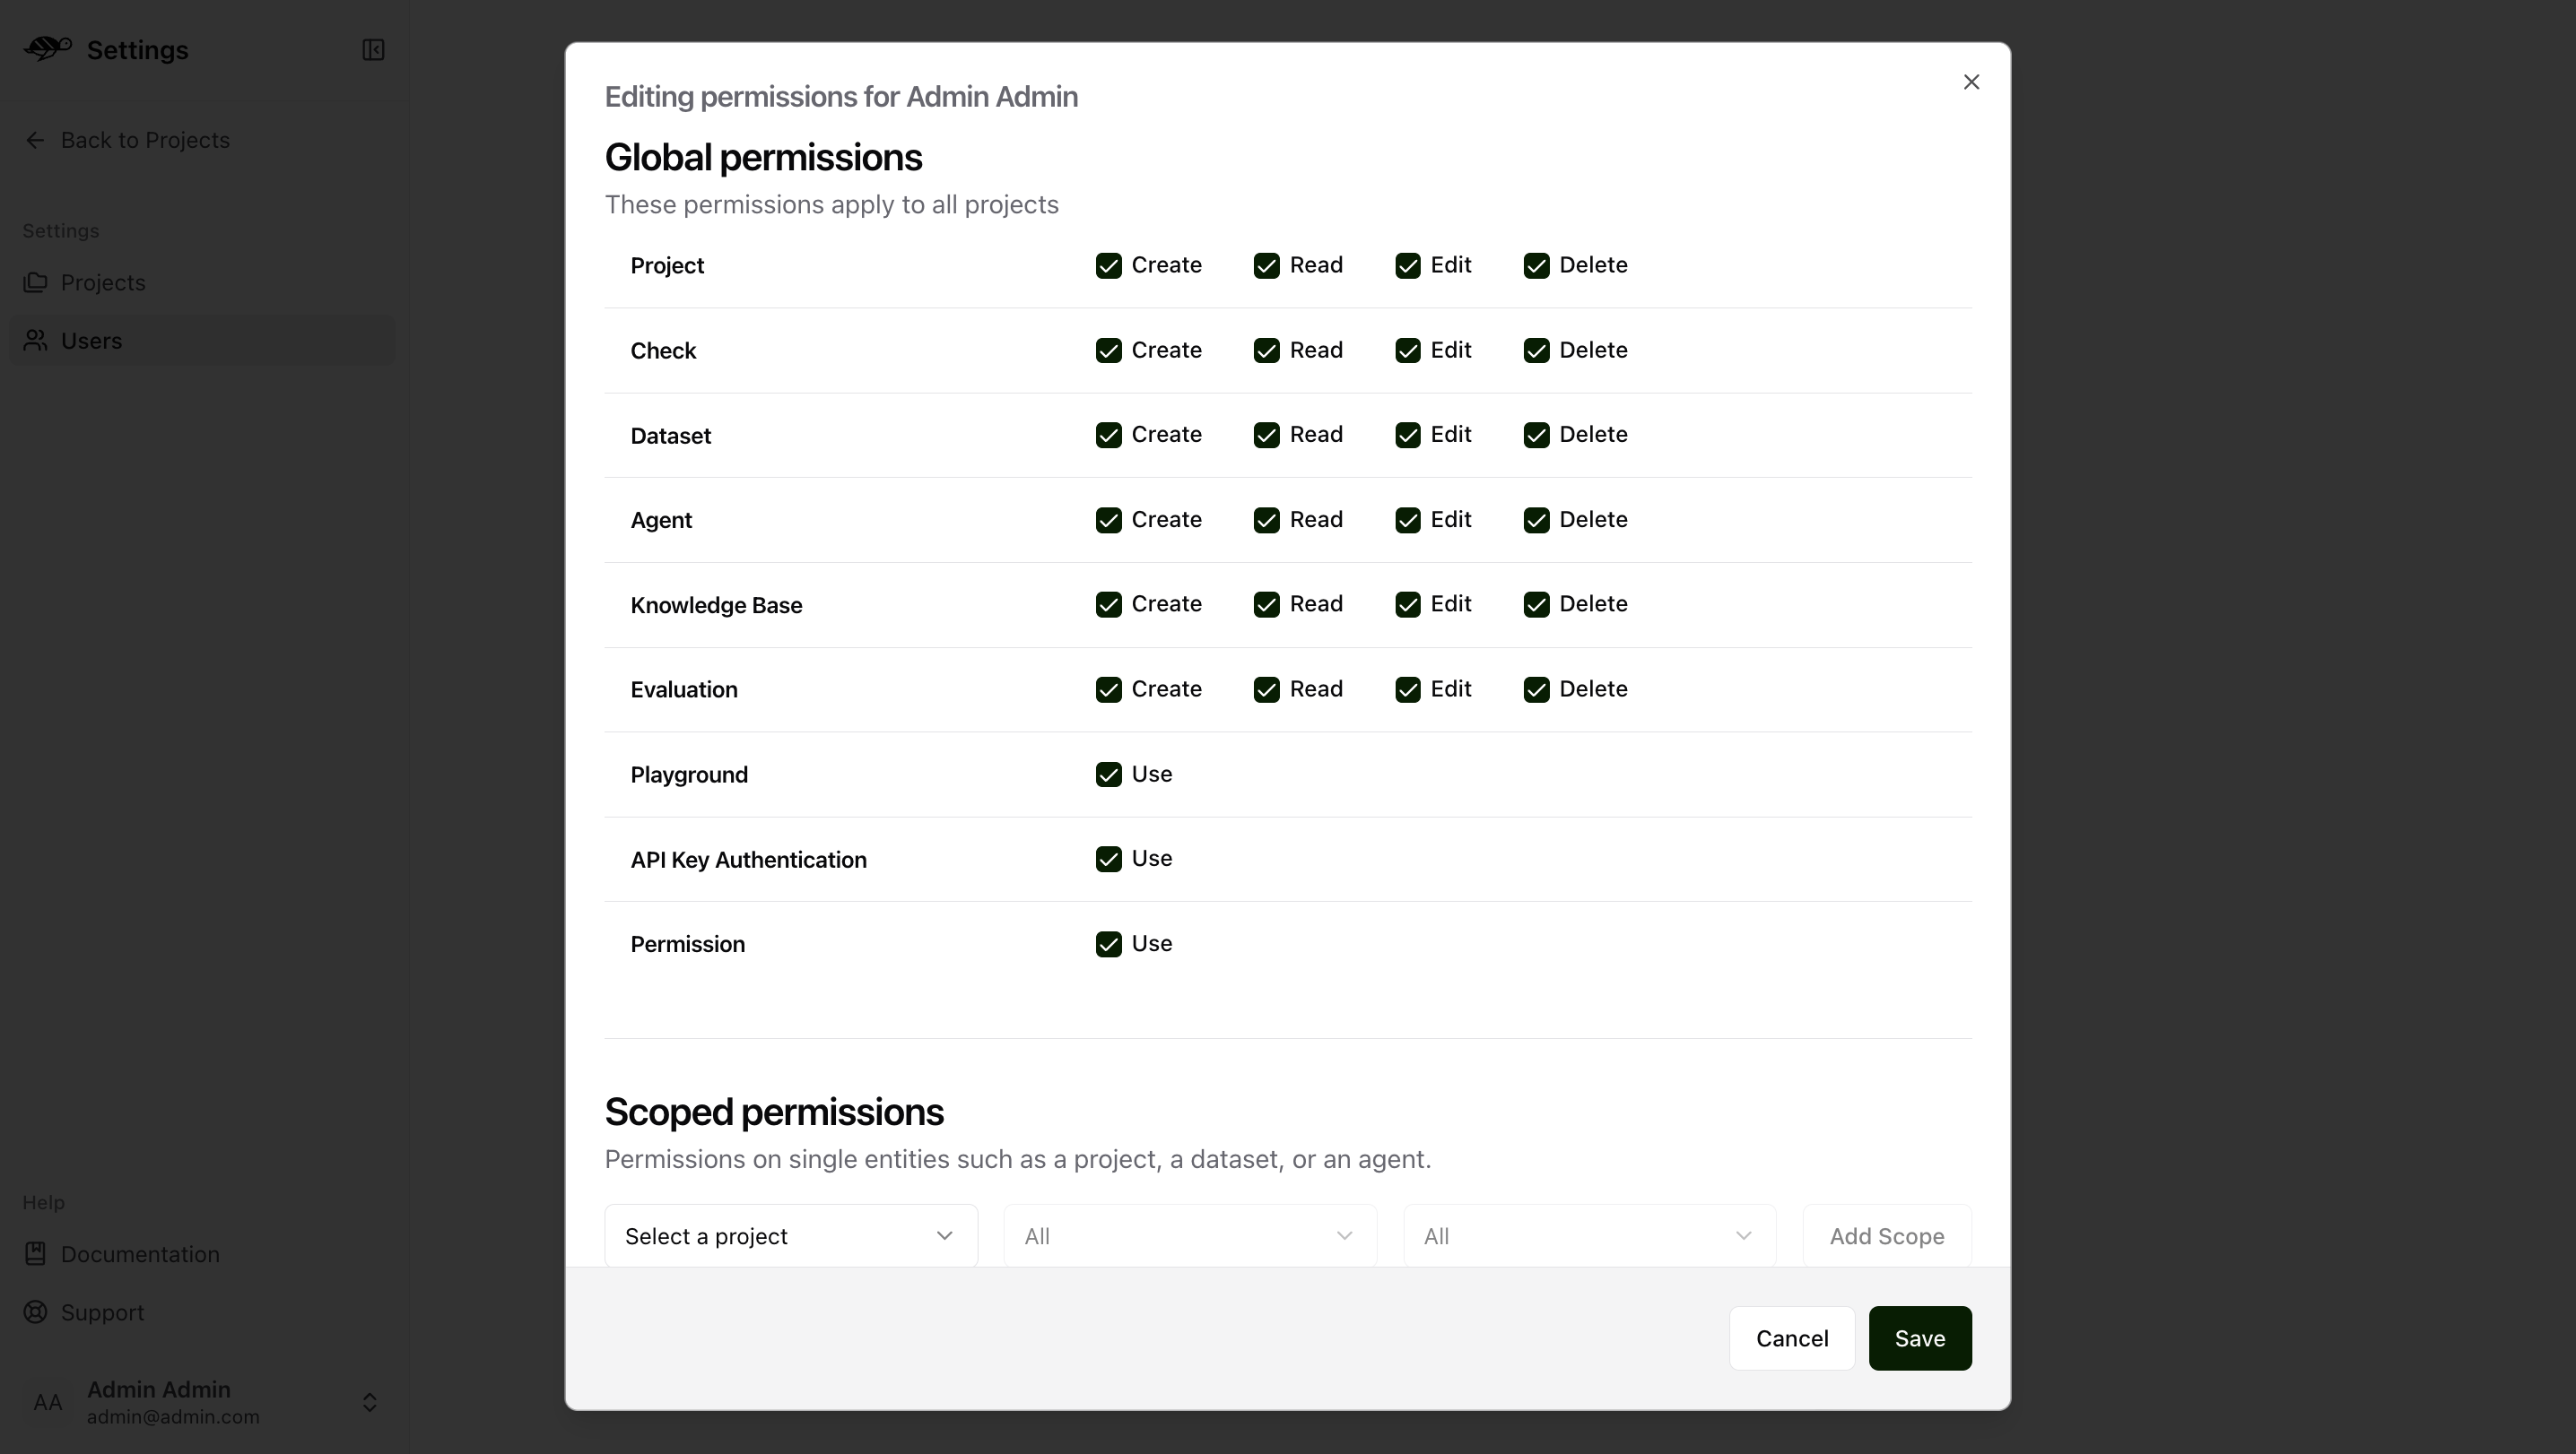Uncheck Evaluation Edit permission
The width and height of the screenshot is (2576, 1454).
click(1408, 689)
